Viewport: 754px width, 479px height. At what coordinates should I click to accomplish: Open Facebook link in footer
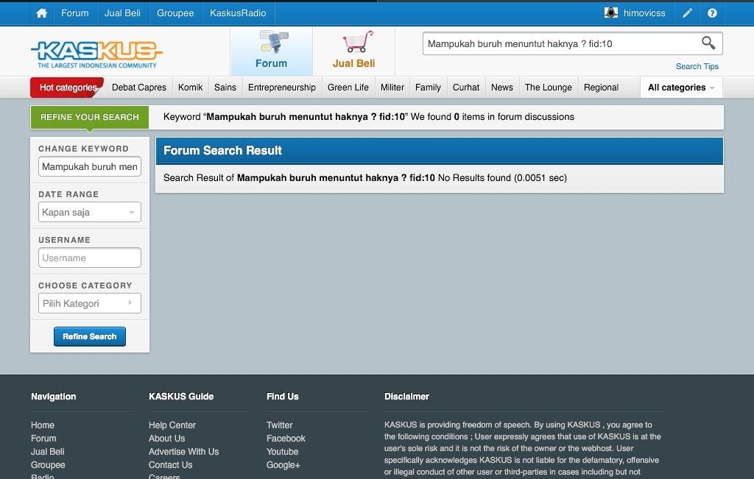coord(286,438)
